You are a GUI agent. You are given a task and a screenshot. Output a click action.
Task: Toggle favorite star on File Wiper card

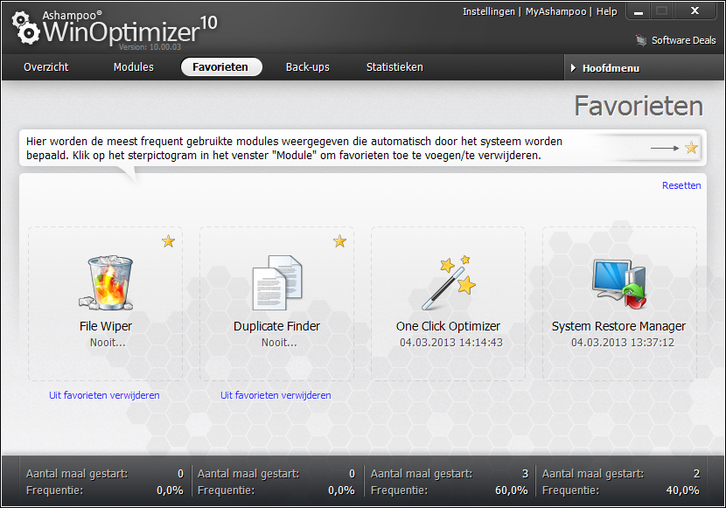pyautogui.click(x=169, y=241)
